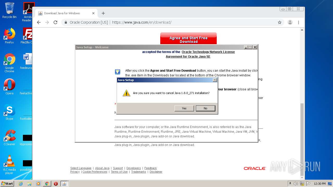This screenshot has height=187, width=333.
Task: Click No to continue Java installation
Action: 206,108
